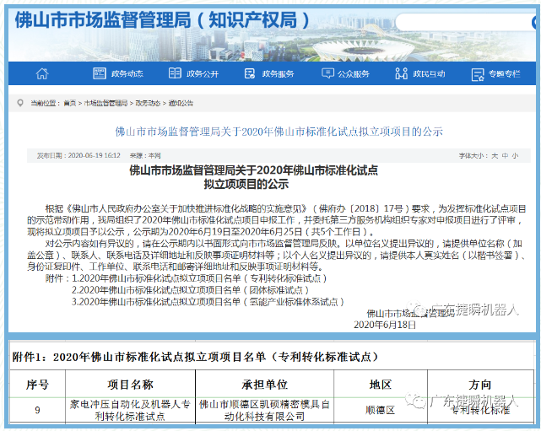Click the signature date 2020年6月18日
The height and width of the screenshot is (431, 541).
[x=385, y=325]
